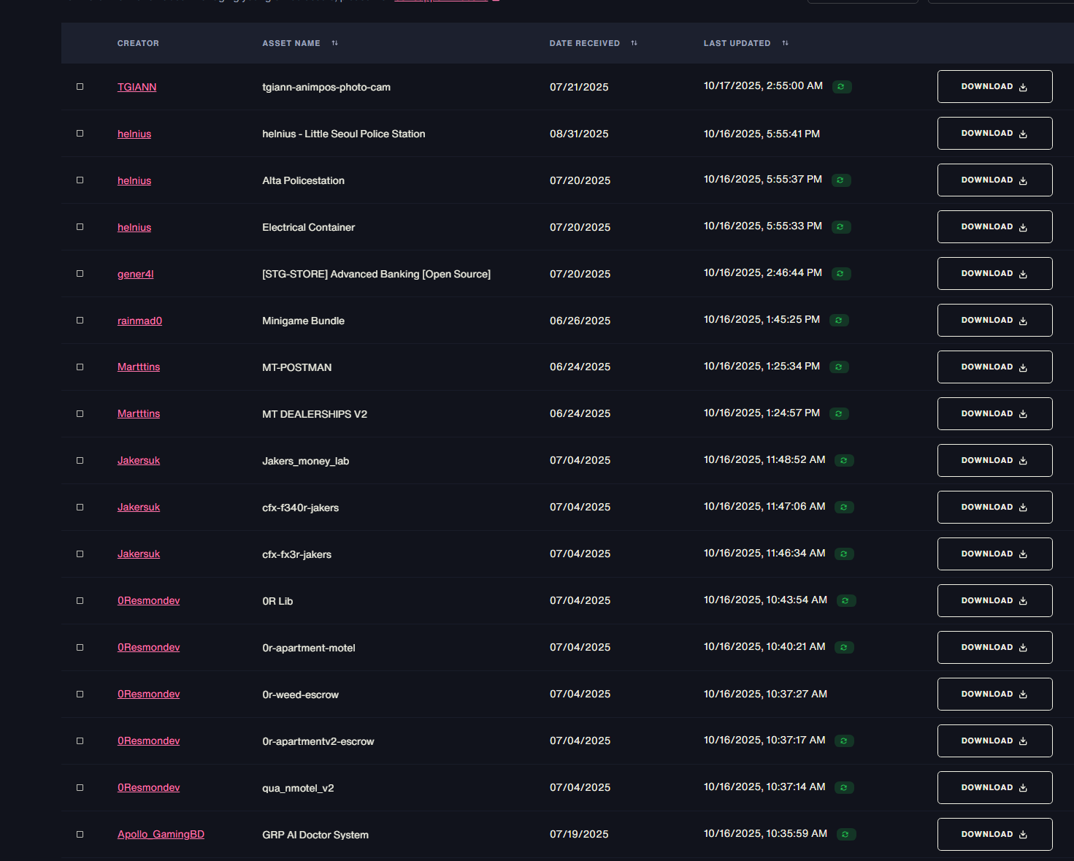Sort by Date Received using the arrows icon
This screenshot has width=1074, height=861.
(x=634, y=43)
